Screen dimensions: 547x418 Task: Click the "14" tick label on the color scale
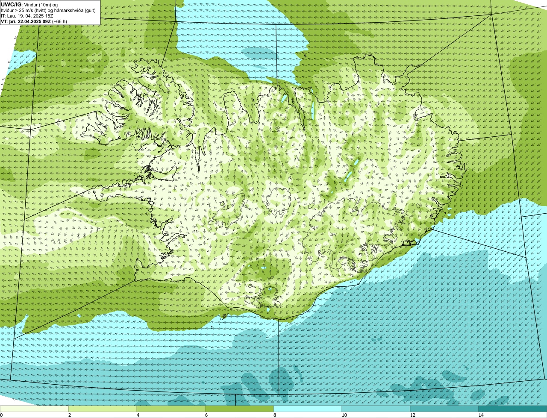(481, 415)
